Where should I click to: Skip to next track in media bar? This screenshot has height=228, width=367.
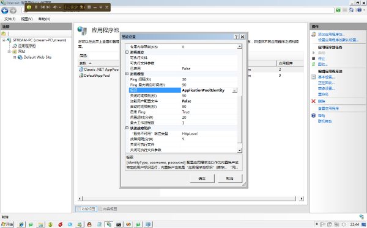[48, 7]
